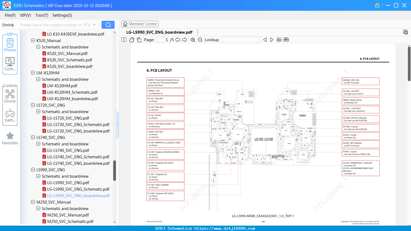
Task: Click the Lookup text field
Action: tap(241, 40)
